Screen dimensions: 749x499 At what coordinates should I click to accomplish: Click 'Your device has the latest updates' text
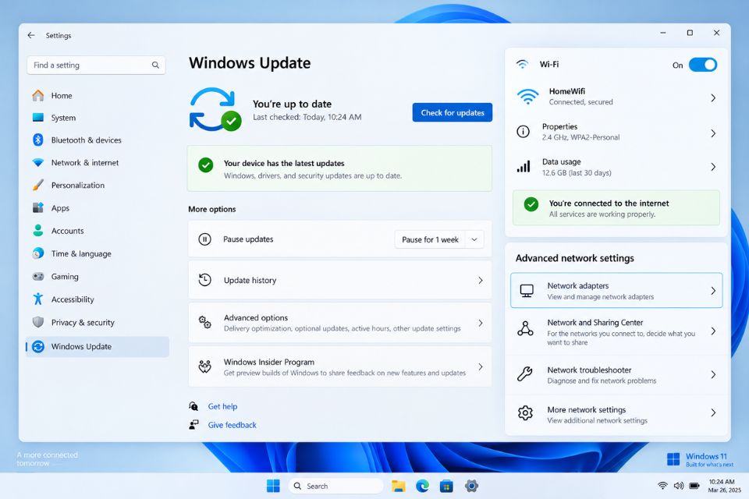[284, 163]
